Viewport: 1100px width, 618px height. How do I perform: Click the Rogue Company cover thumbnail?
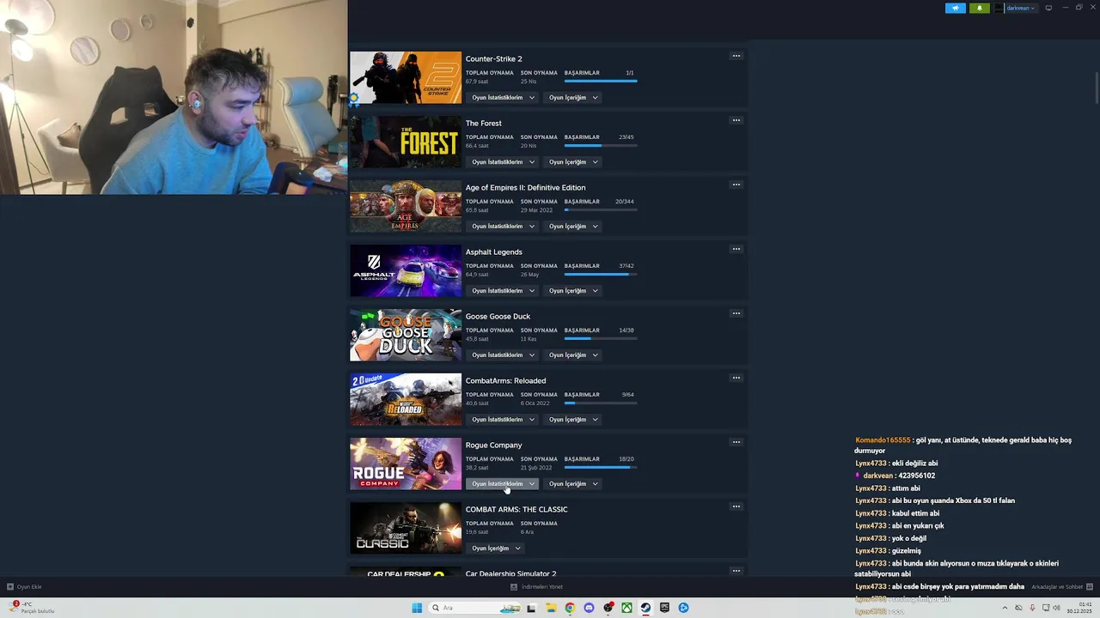pyautogui.click(x=406, y=464)
